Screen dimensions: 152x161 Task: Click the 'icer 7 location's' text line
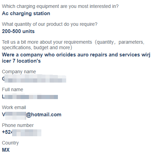click(21, 61)
